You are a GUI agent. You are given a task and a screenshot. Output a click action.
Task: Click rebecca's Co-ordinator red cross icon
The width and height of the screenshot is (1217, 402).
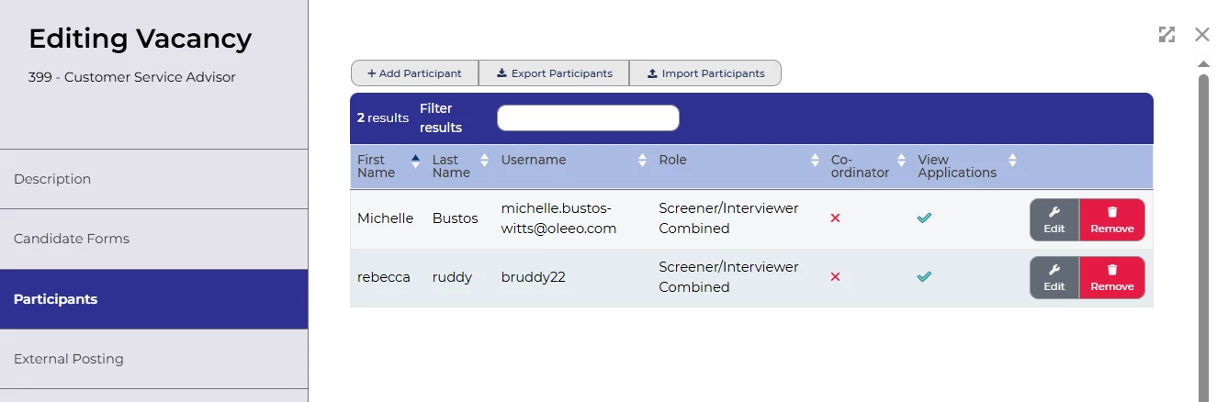pyautogui.click(x=835, y=276)
